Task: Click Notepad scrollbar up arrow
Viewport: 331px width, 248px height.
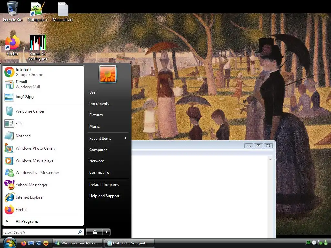Action: point(270,159)
